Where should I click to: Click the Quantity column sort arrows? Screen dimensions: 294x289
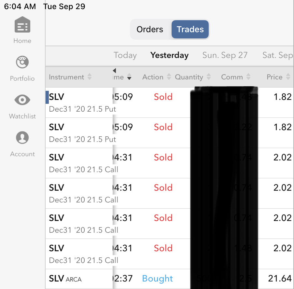click(x=209, y=77)
